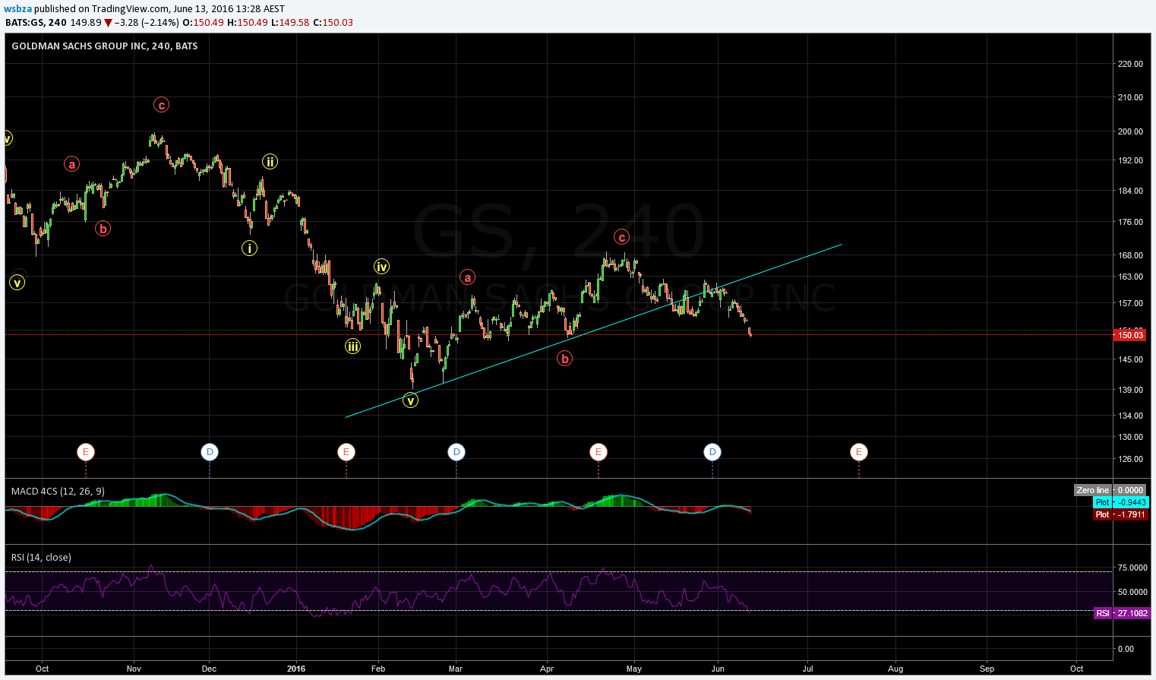Screen dimensions: 1156x680
Task: Click the 192.00 price axis label
Action: click(x=1130, y=160)
